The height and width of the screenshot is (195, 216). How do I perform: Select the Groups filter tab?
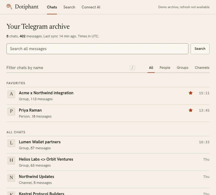[183, 68]
